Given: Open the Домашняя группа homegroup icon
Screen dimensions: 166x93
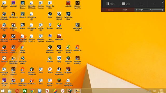Looking at the screenshot, I should click(x=23, y=60).
